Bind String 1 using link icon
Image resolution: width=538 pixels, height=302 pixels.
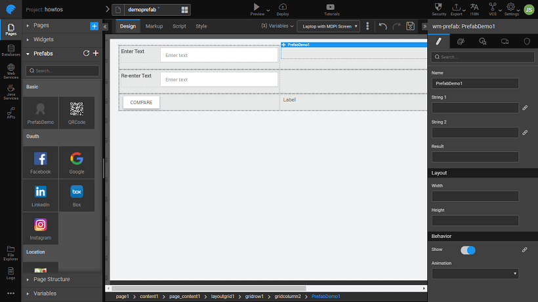525,107
